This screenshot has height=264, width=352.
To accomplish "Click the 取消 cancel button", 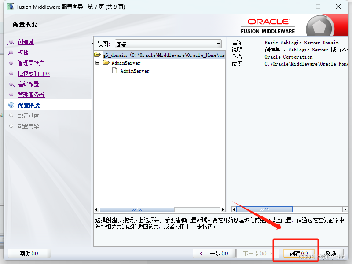I will pyautogui.click(x=331, y=253).
